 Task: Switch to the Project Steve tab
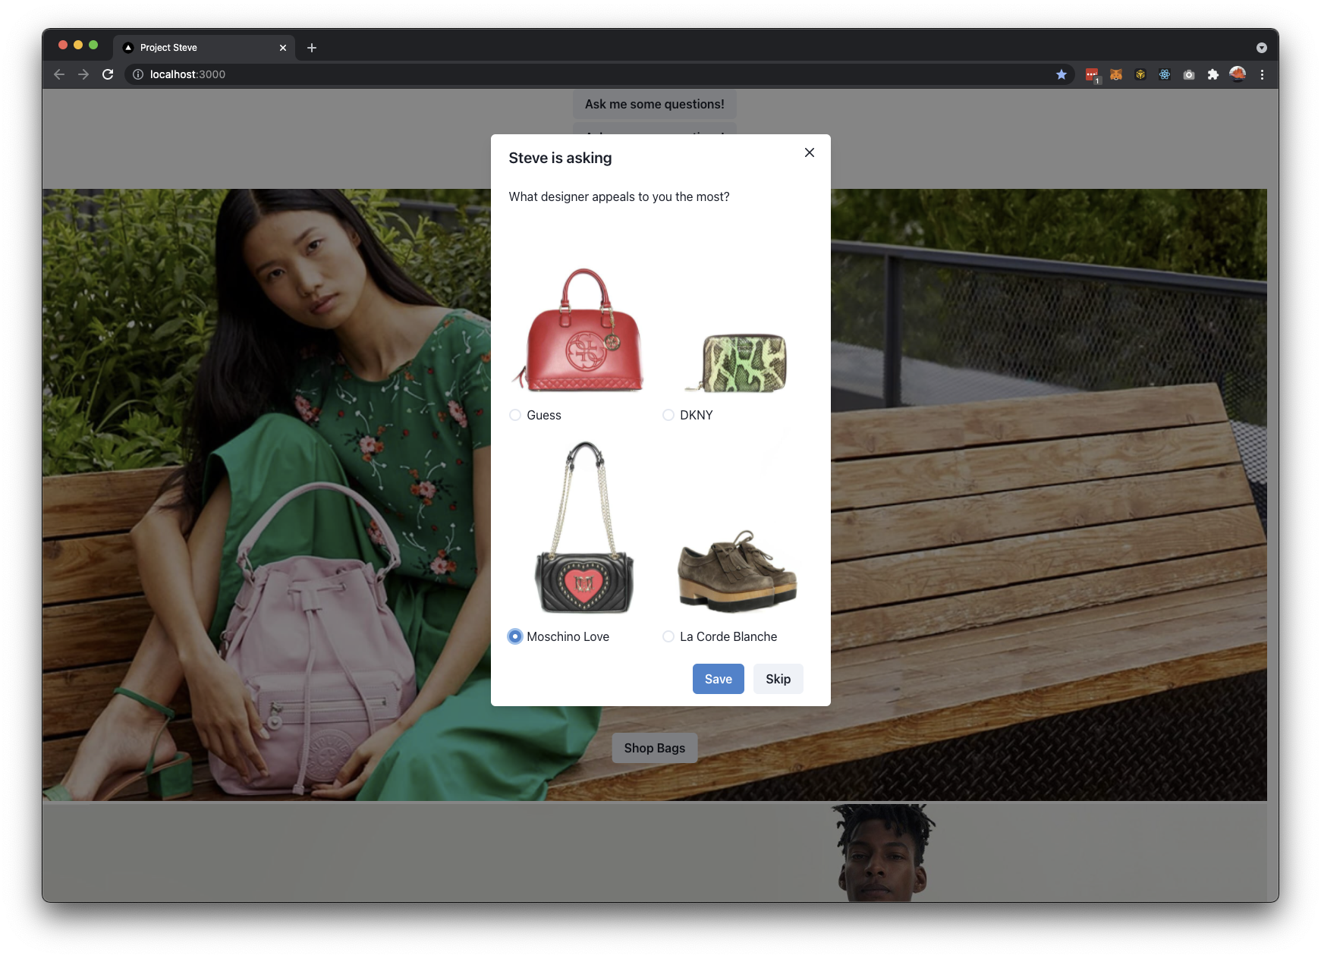point(193,47)
